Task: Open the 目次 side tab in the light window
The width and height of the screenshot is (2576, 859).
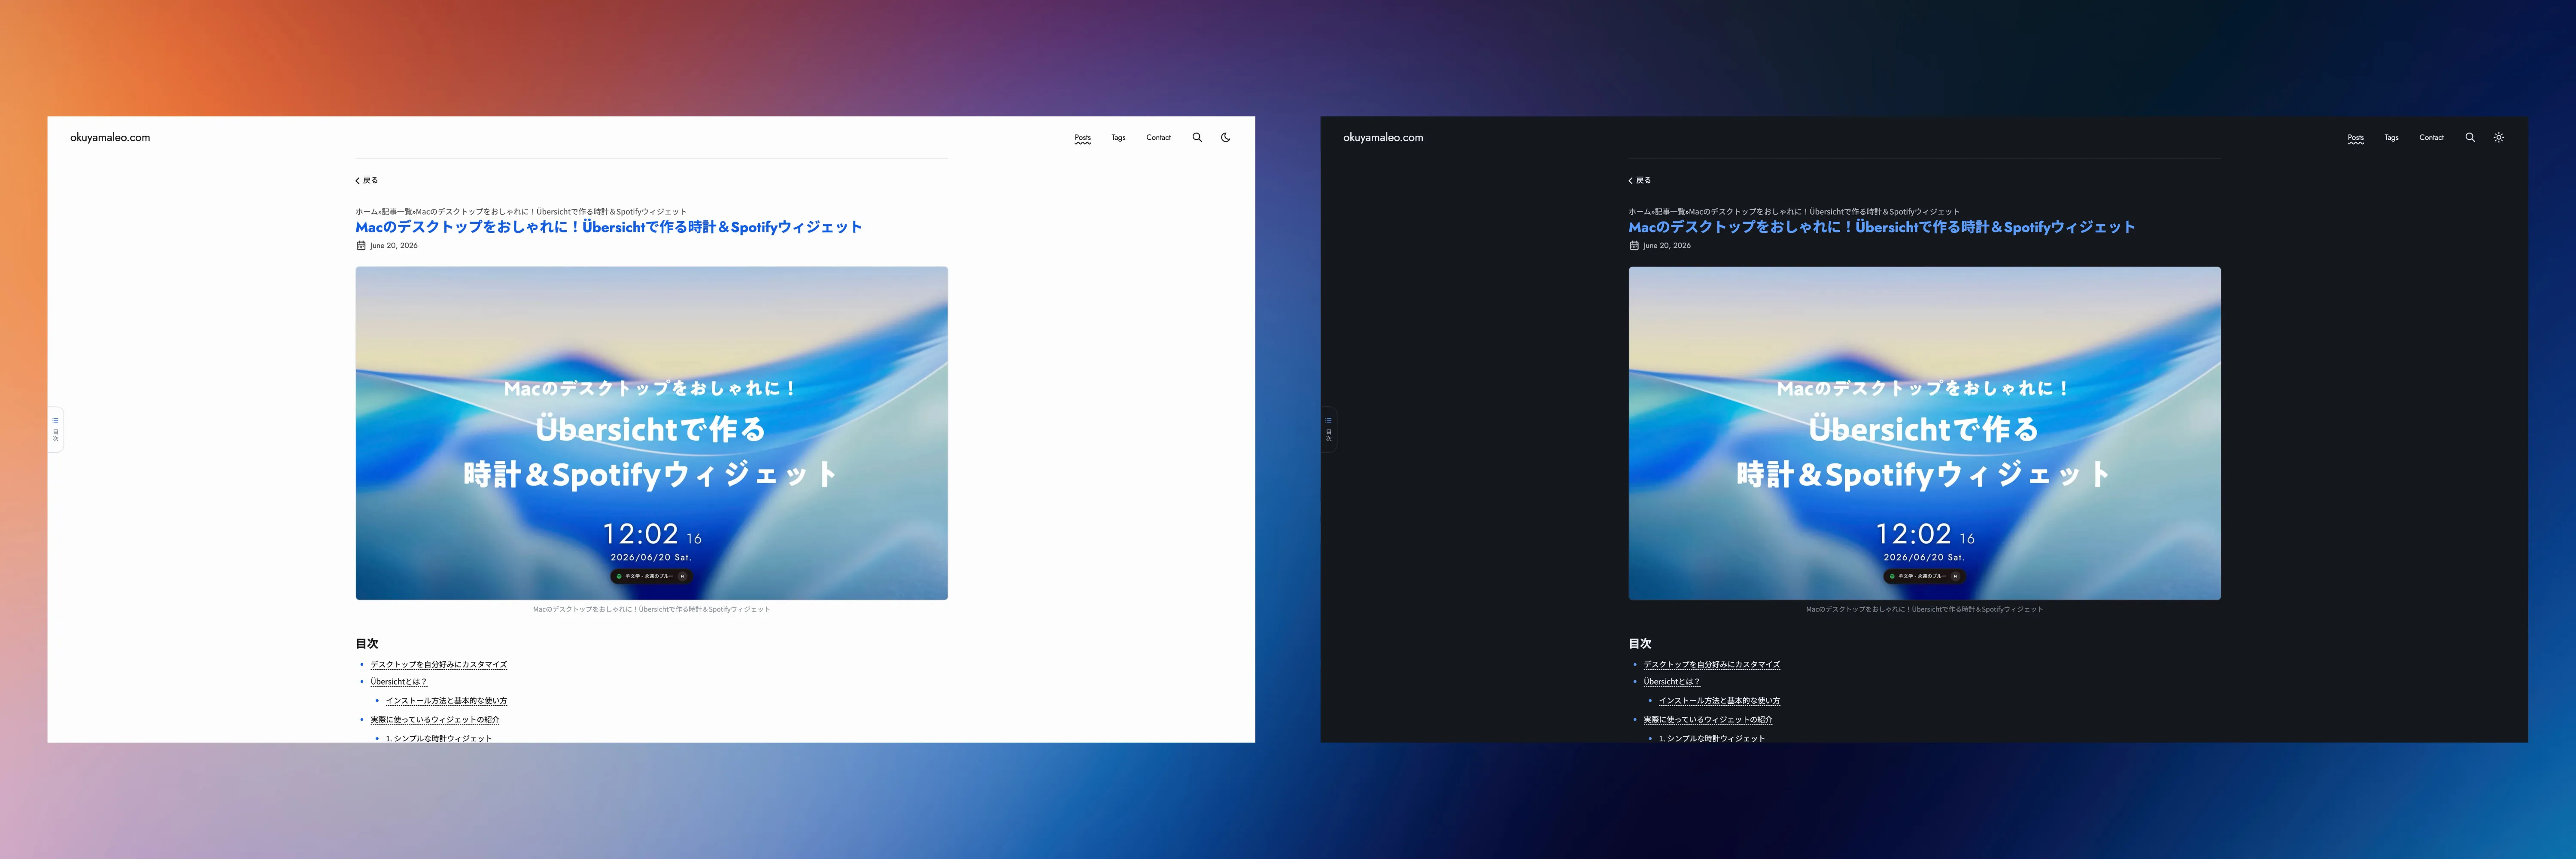Action: pos(56,429)
